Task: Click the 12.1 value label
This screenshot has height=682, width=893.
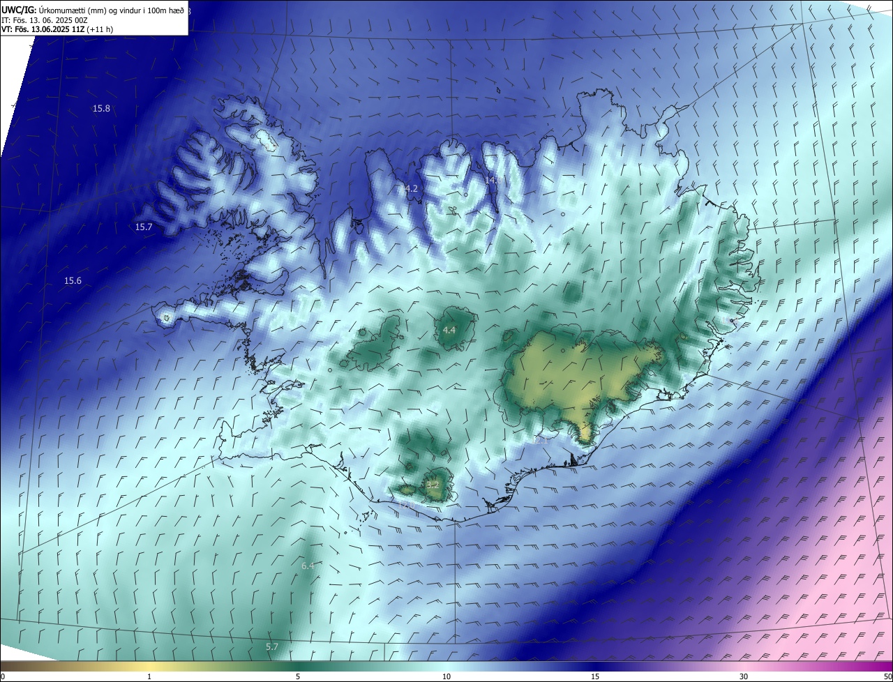Action: coord(540,440)
